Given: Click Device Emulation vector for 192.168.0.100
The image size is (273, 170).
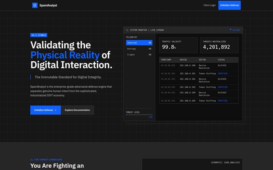Looking at the screenshot, I should 204,67.
